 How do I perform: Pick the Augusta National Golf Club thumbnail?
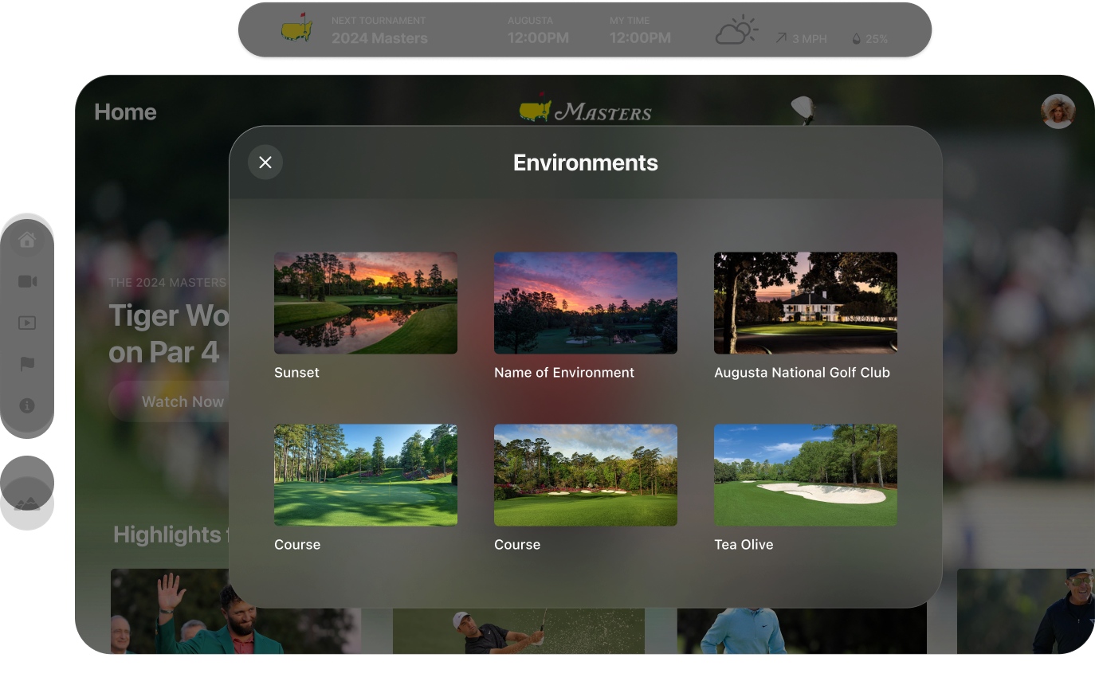point(806,303)
